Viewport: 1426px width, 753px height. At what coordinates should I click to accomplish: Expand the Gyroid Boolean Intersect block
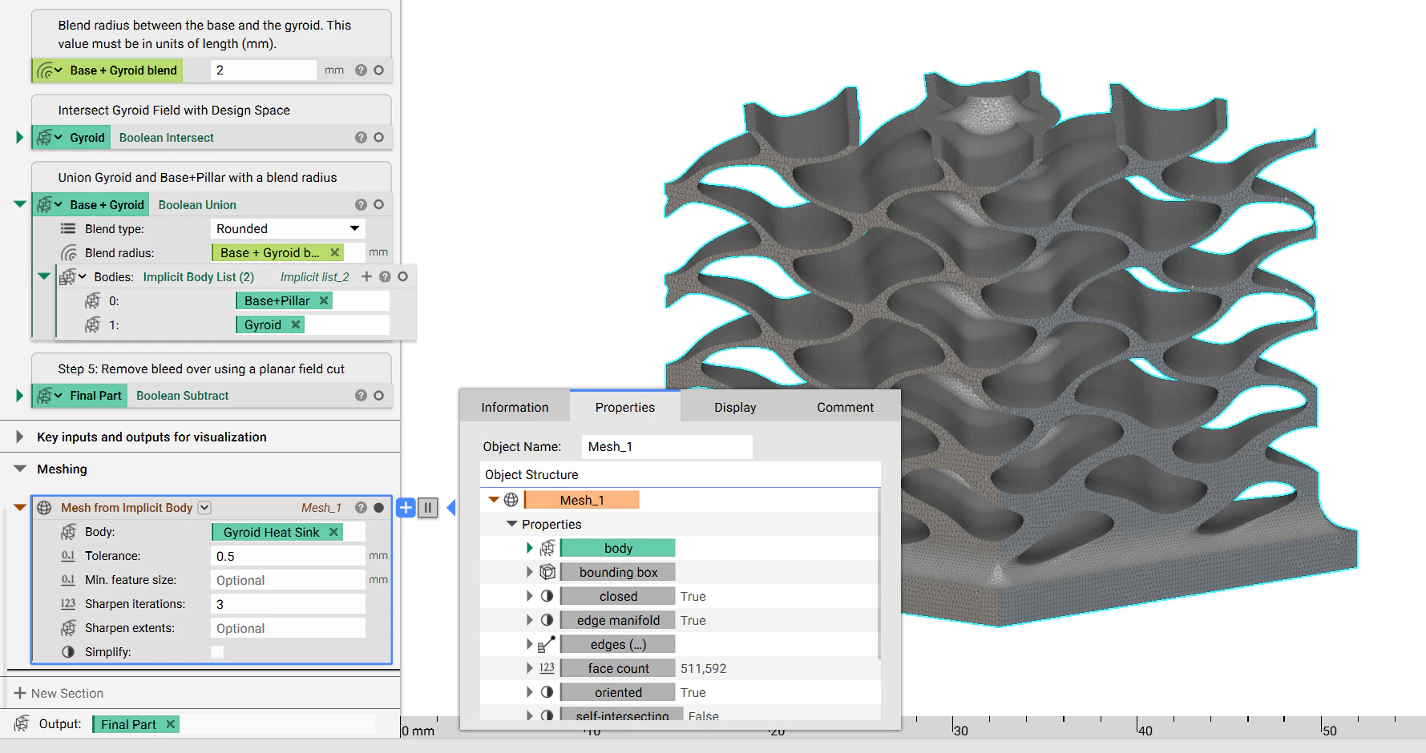(19, 138)
